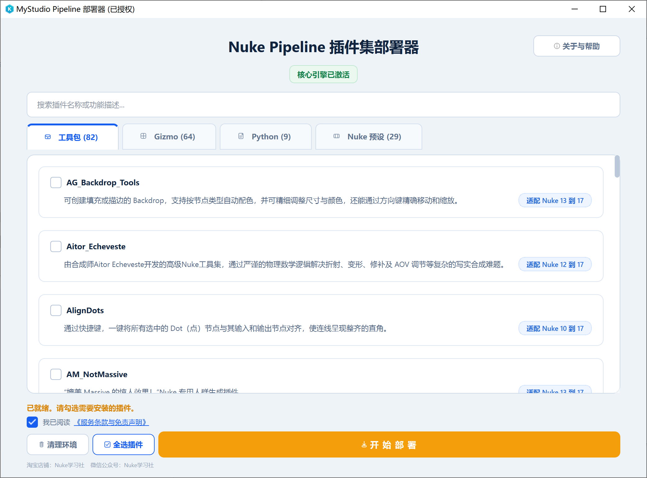This screenshot has width=647, height=478.
Task: Minimize the MyStudio Pipeline window
Action: click(x=575, y=9)
